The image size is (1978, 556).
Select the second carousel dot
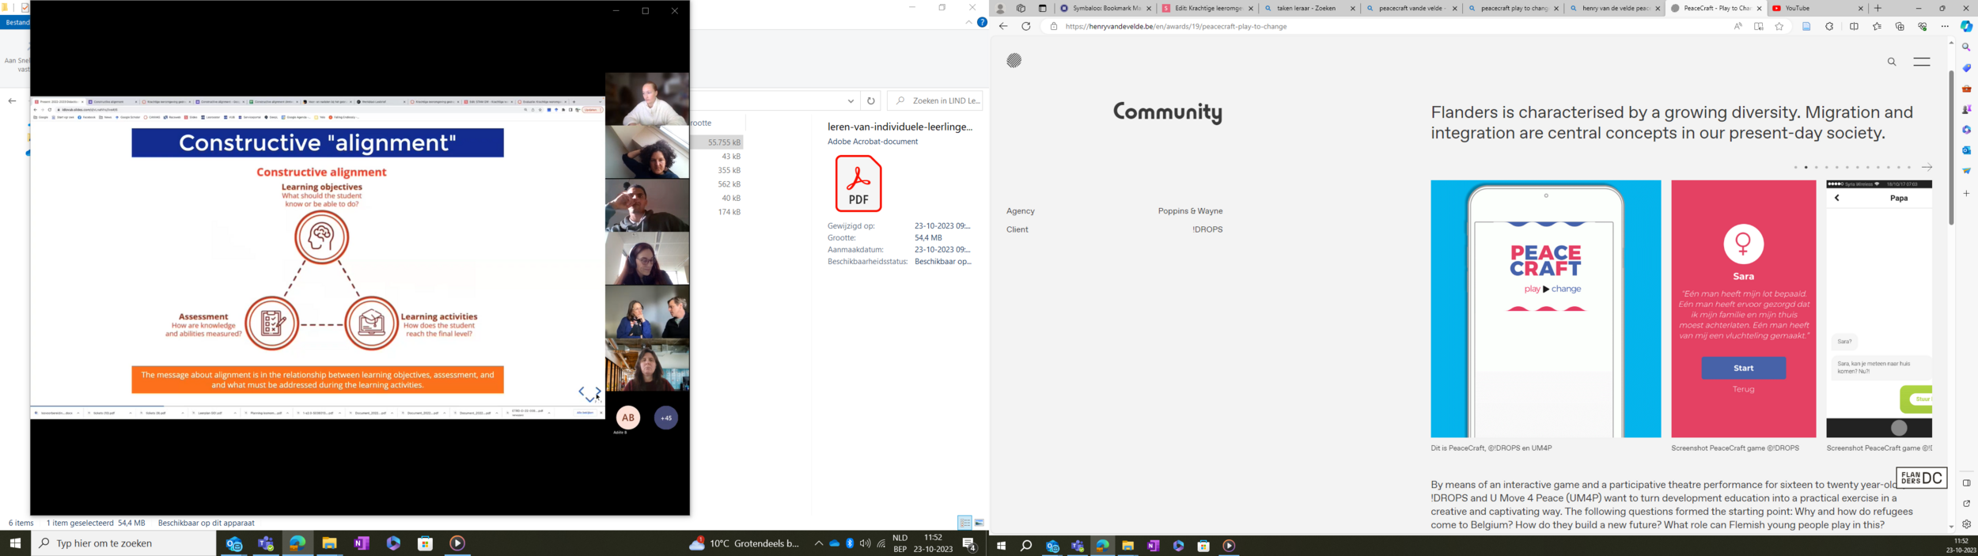1806,168
